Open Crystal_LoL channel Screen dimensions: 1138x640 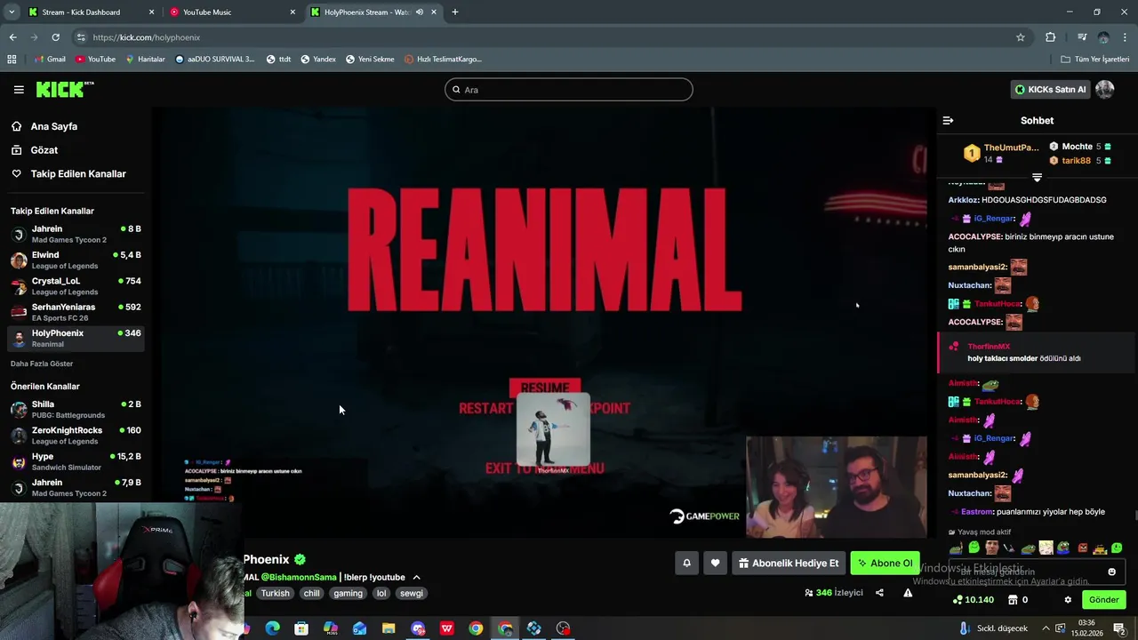(x=76, y=286)
